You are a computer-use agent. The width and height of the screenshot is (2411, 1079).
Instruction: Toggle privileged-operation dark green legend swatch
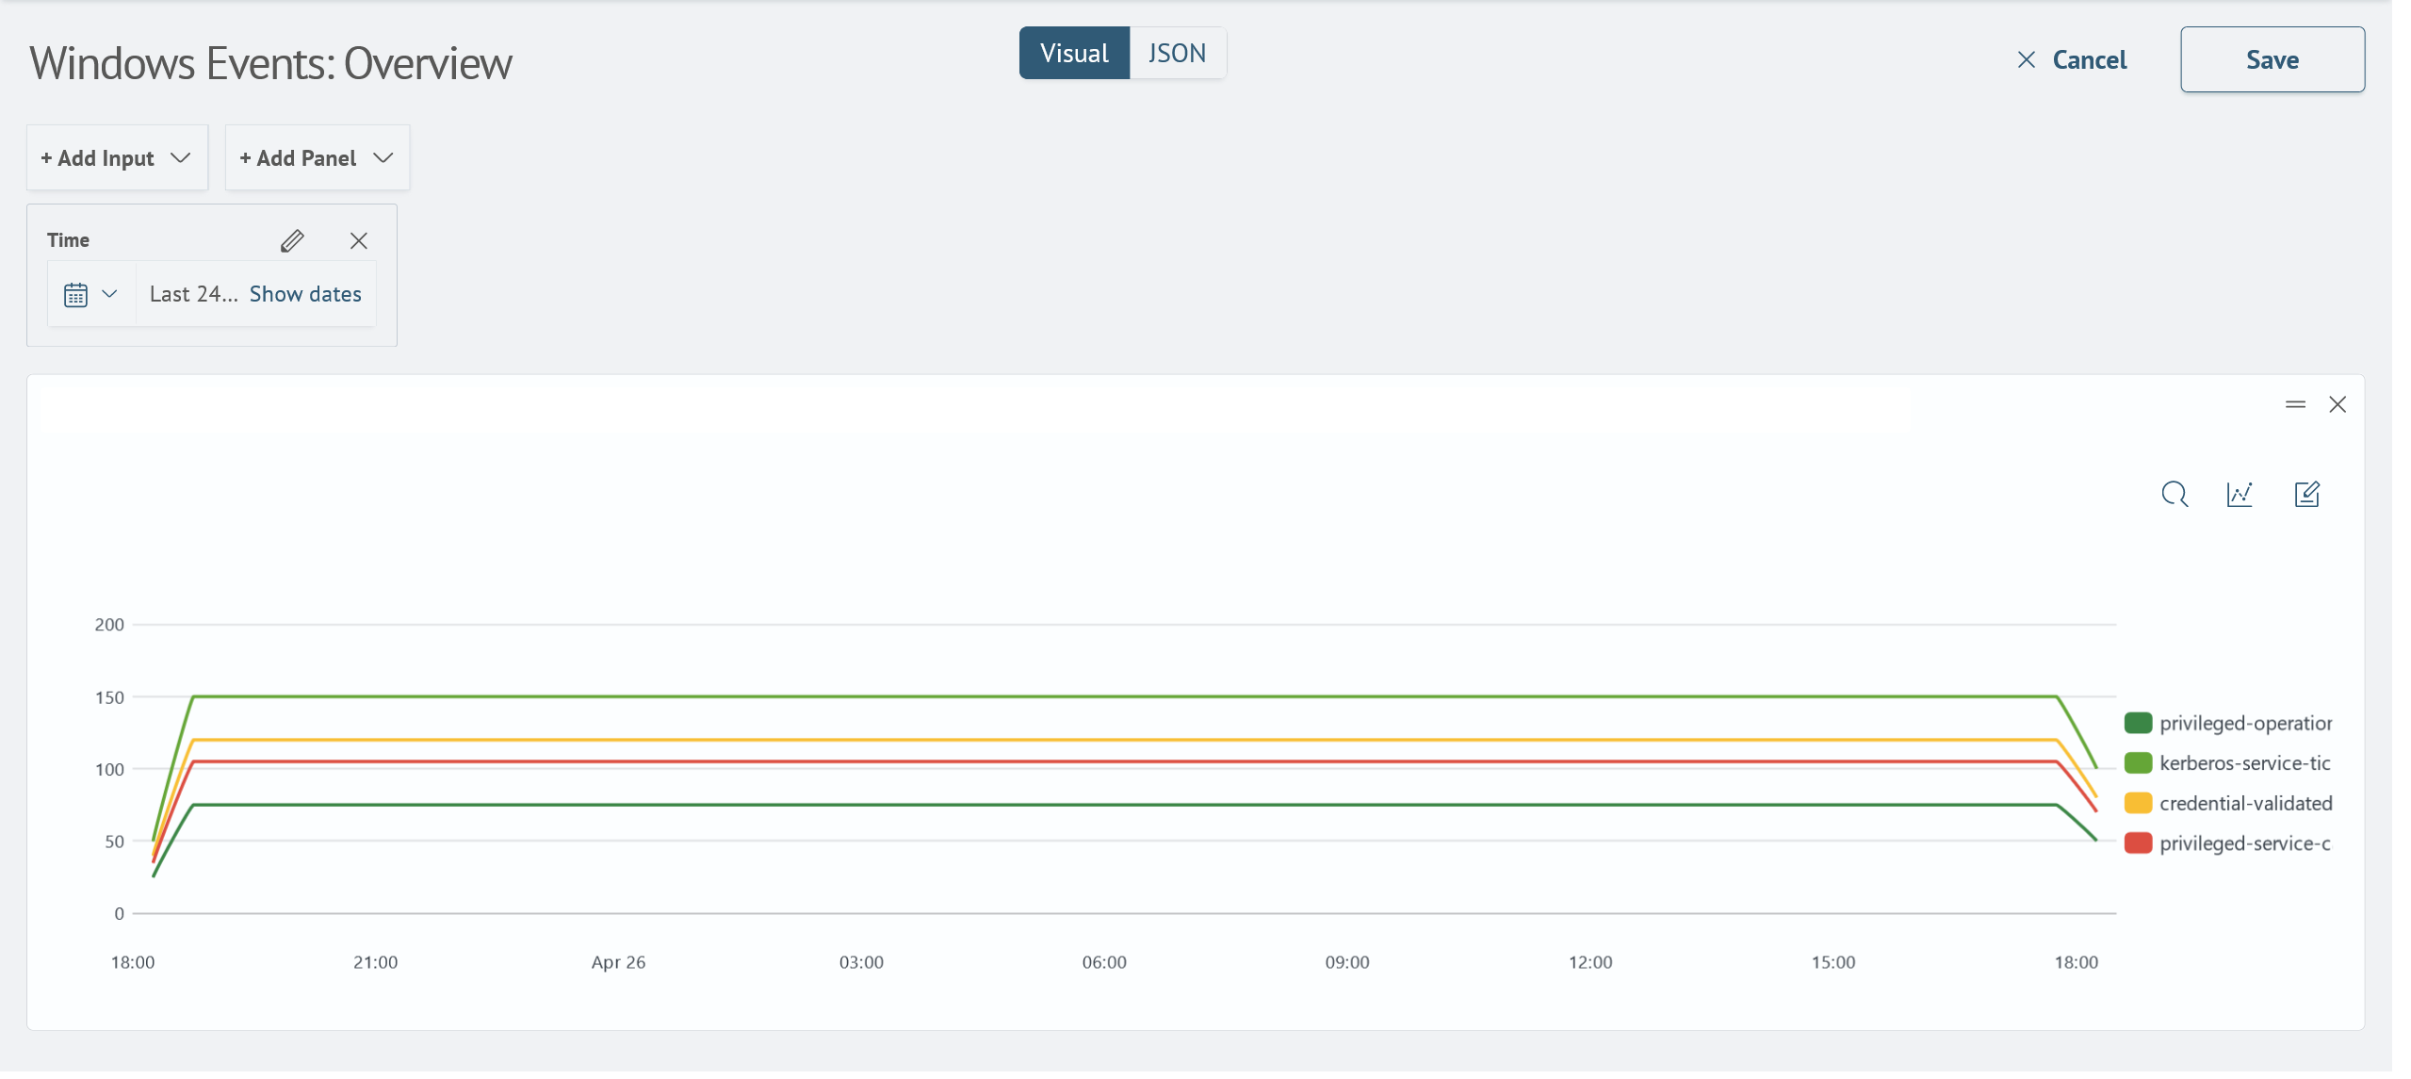(x=2139, y=724)
